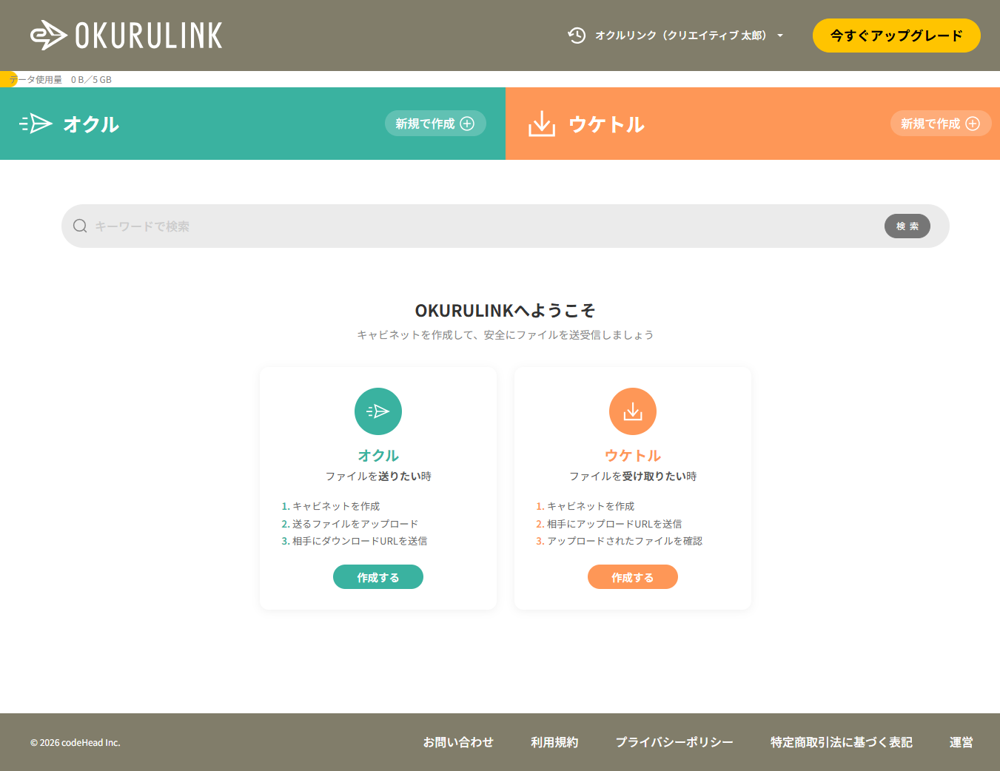This screenshot has height=771, width=1000.
Task: Open the プライバシーポリシー footer link
Action: pos(674,742)
